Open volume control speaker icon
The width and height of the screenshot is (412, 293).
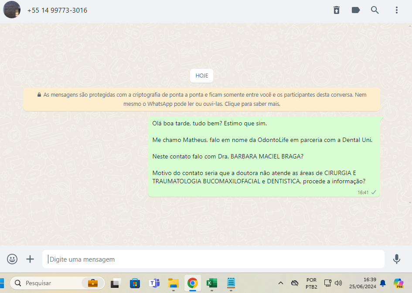point(338,283)
